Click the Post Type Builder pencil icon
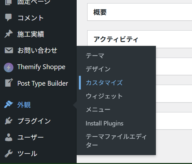192x164 pixels. point(9,82)
